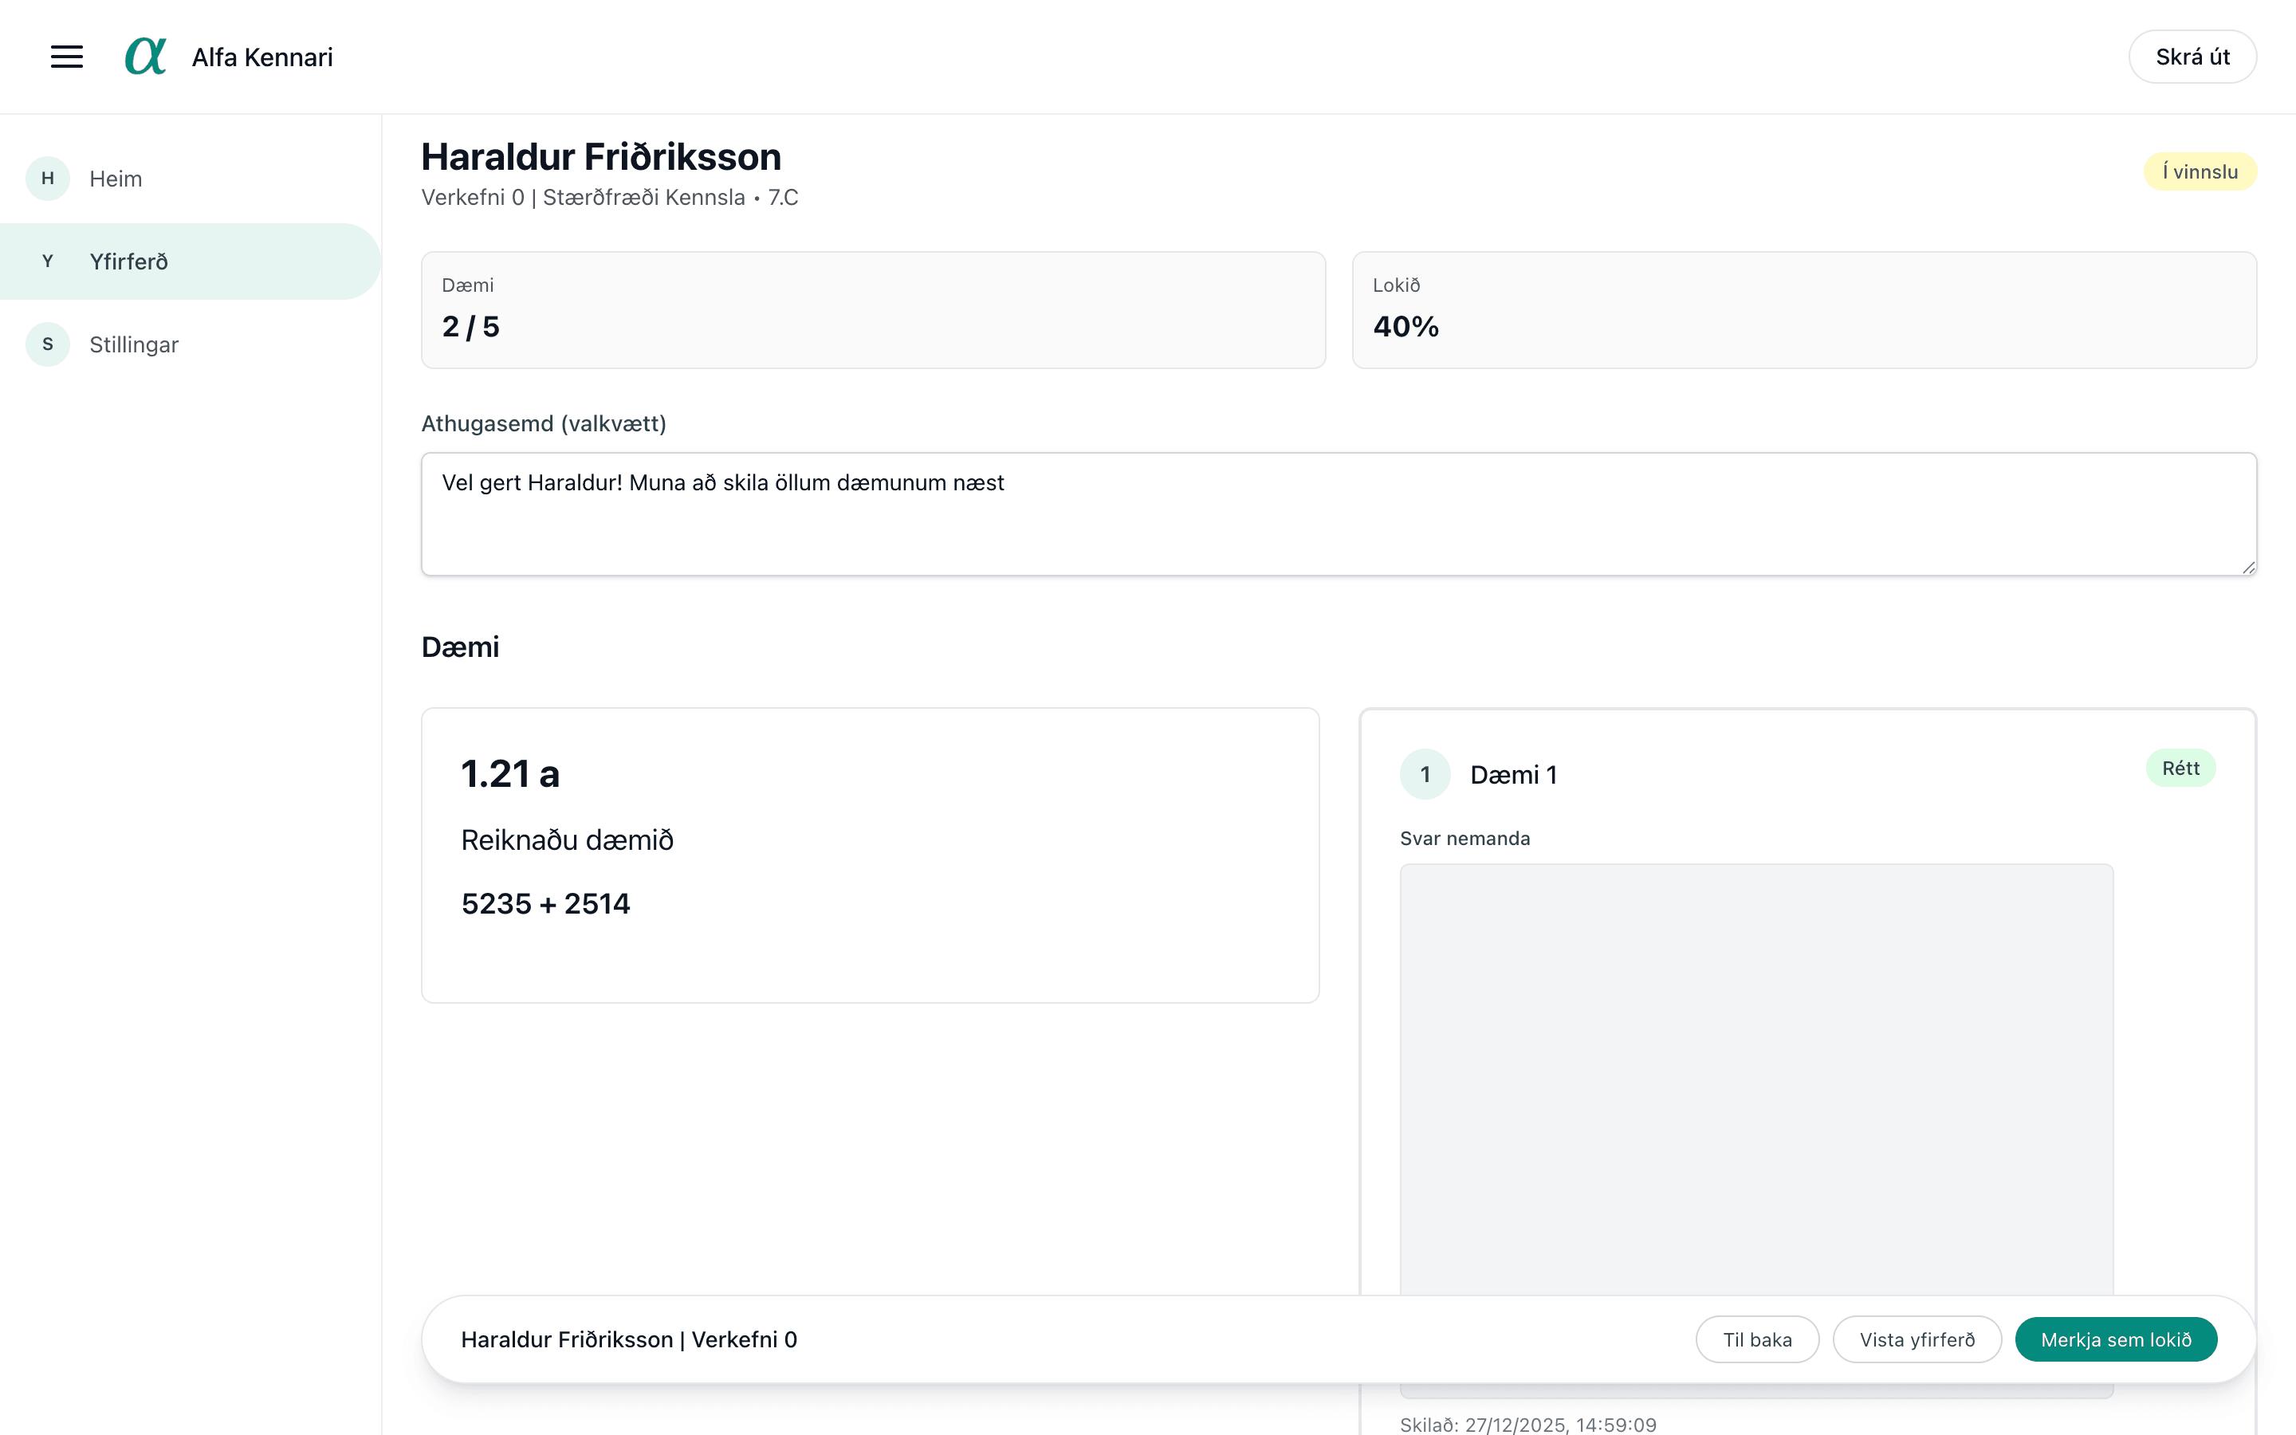Click the S avatar icon for Stillingar
This screenshot has height=1435, width=2296.
pos(48,344)
